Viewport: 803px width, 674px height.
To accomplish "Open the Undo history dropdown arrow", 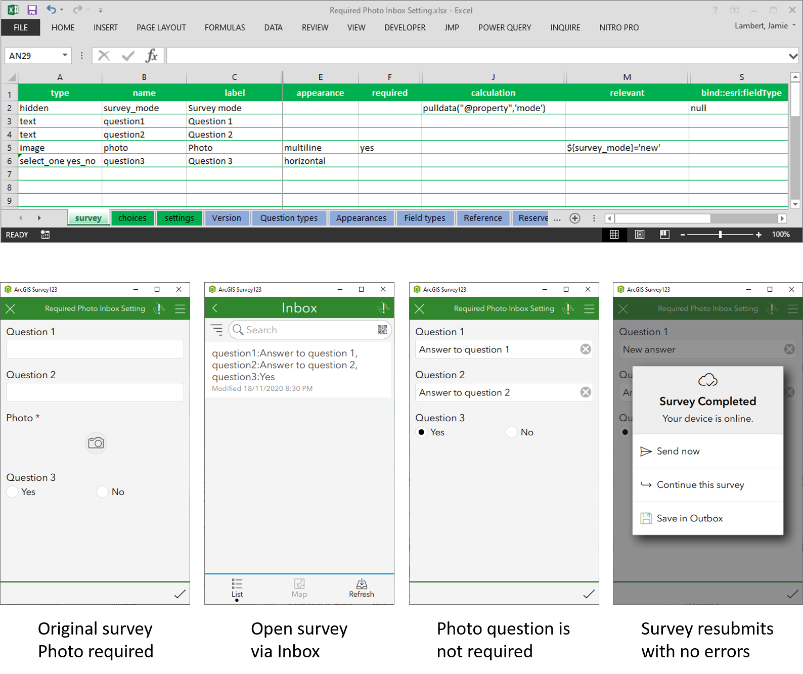I will [62, 10].
